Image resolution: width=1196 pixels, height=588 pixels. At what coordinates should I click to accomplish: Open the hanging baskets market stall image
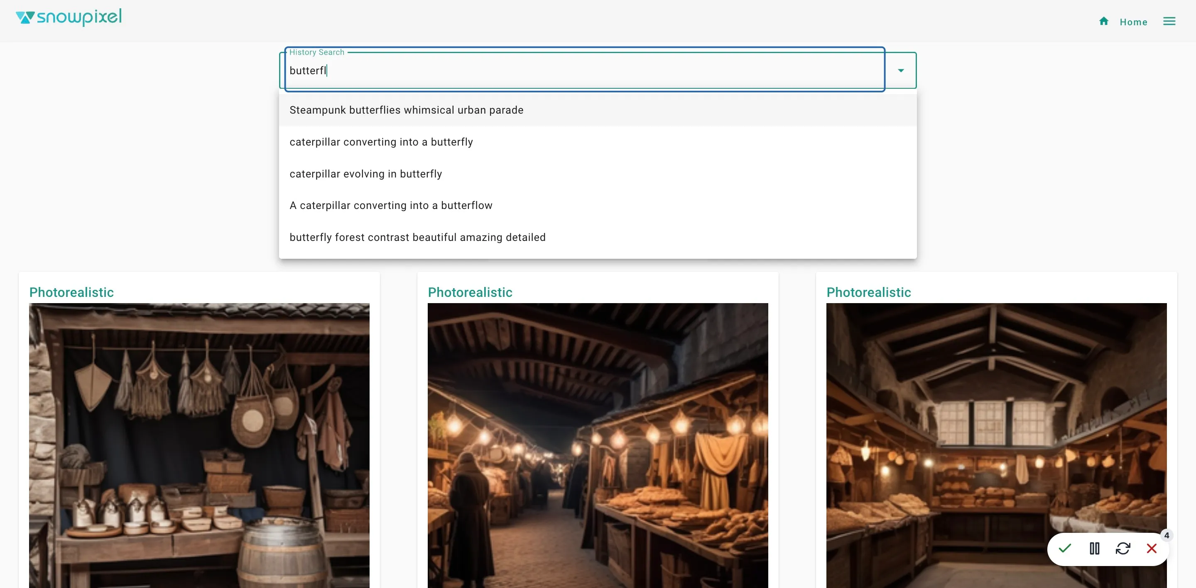click(x=199, y=445)
